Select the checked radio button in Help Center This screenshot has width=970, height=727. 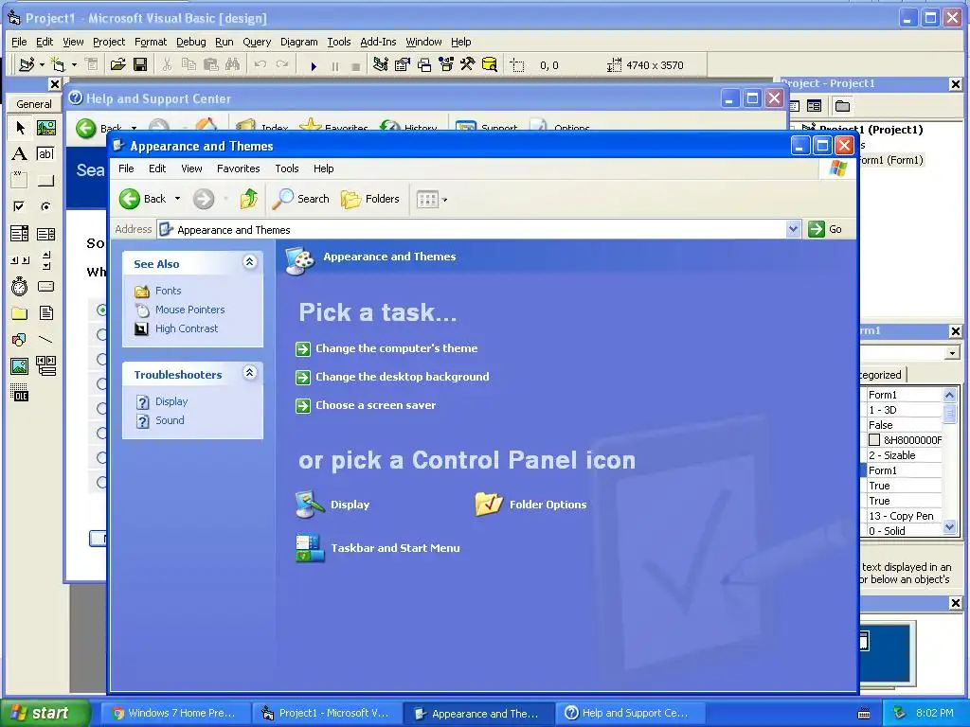point(101,310)
